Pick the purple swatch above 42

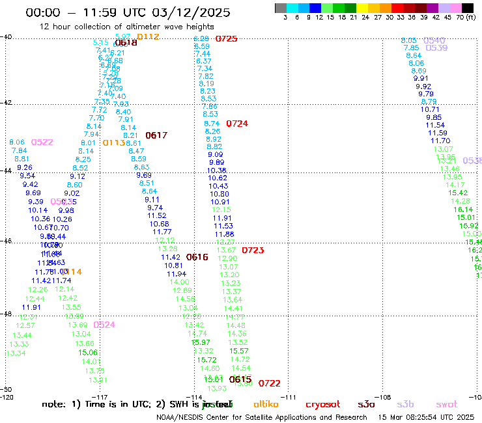pyautogui.click(x=432, y=8)
